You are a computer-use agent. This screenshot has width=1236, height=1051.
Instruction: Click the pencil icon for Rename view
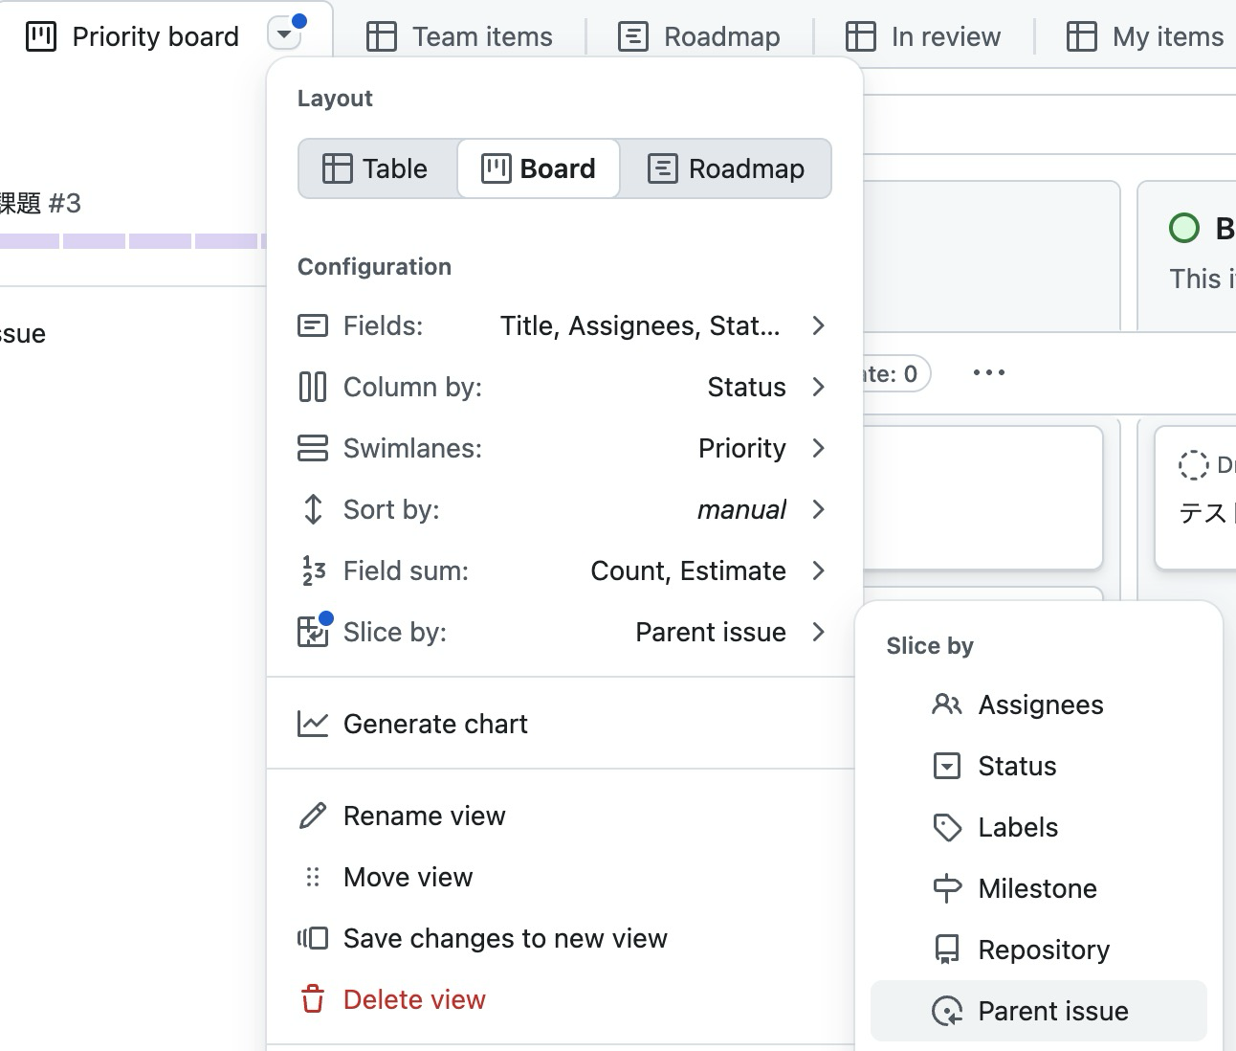pyautogui.click(x=313, y=816)
